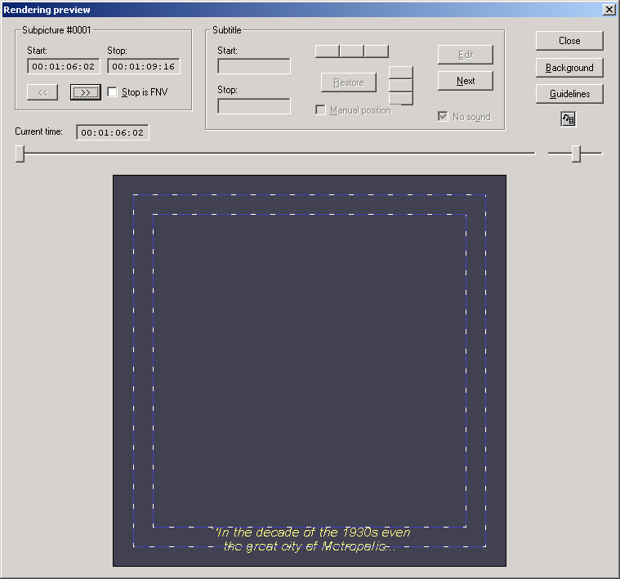Click the yellow subtitle text in preview
The width and height of the screenshot is (620, 579).
click(x=310, y=539)
